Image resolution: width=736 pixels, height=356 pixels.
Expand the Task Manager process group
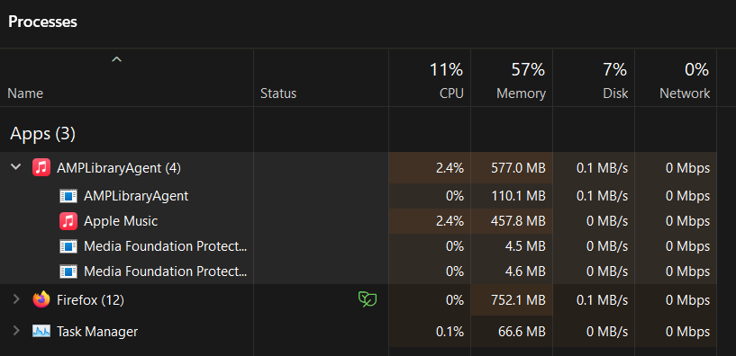pyautogui.click(x=16, y=331)
